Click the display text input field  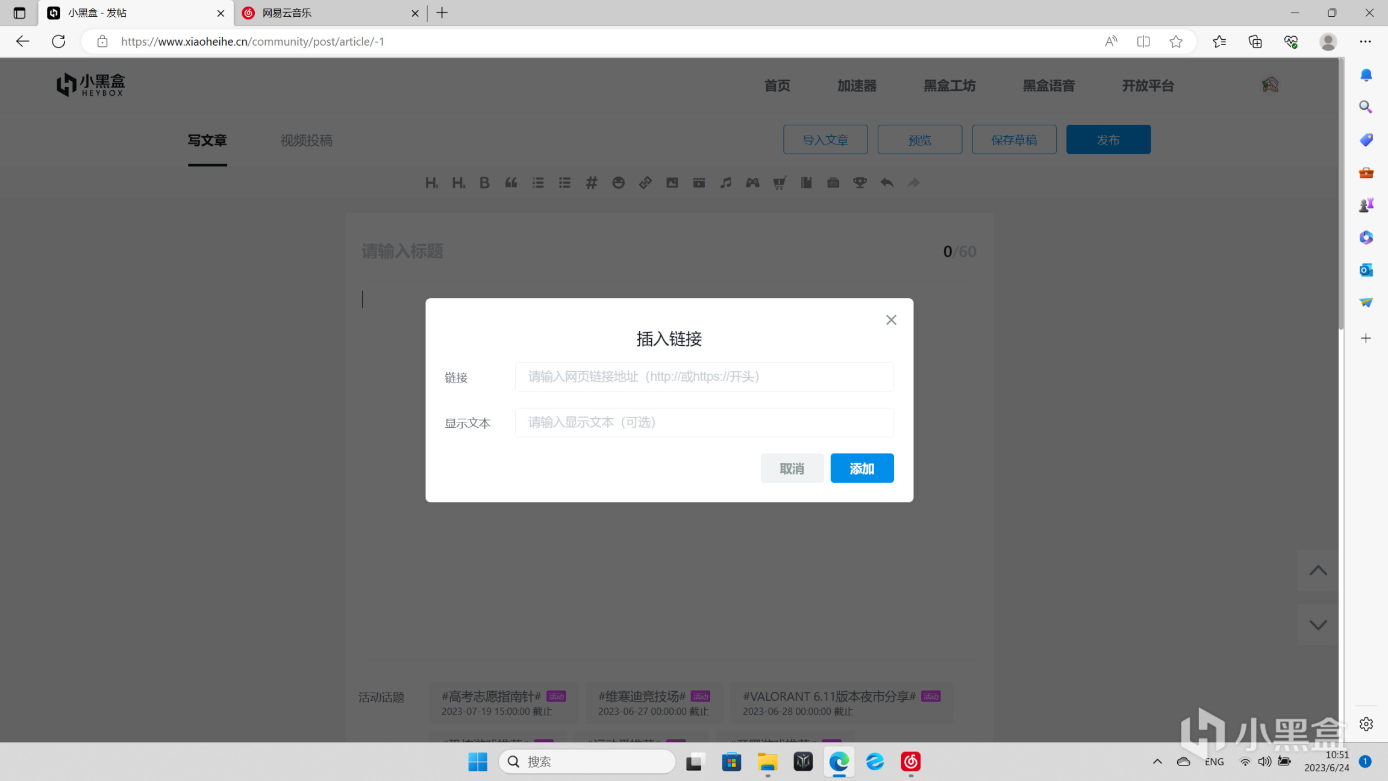click(704, 422)
